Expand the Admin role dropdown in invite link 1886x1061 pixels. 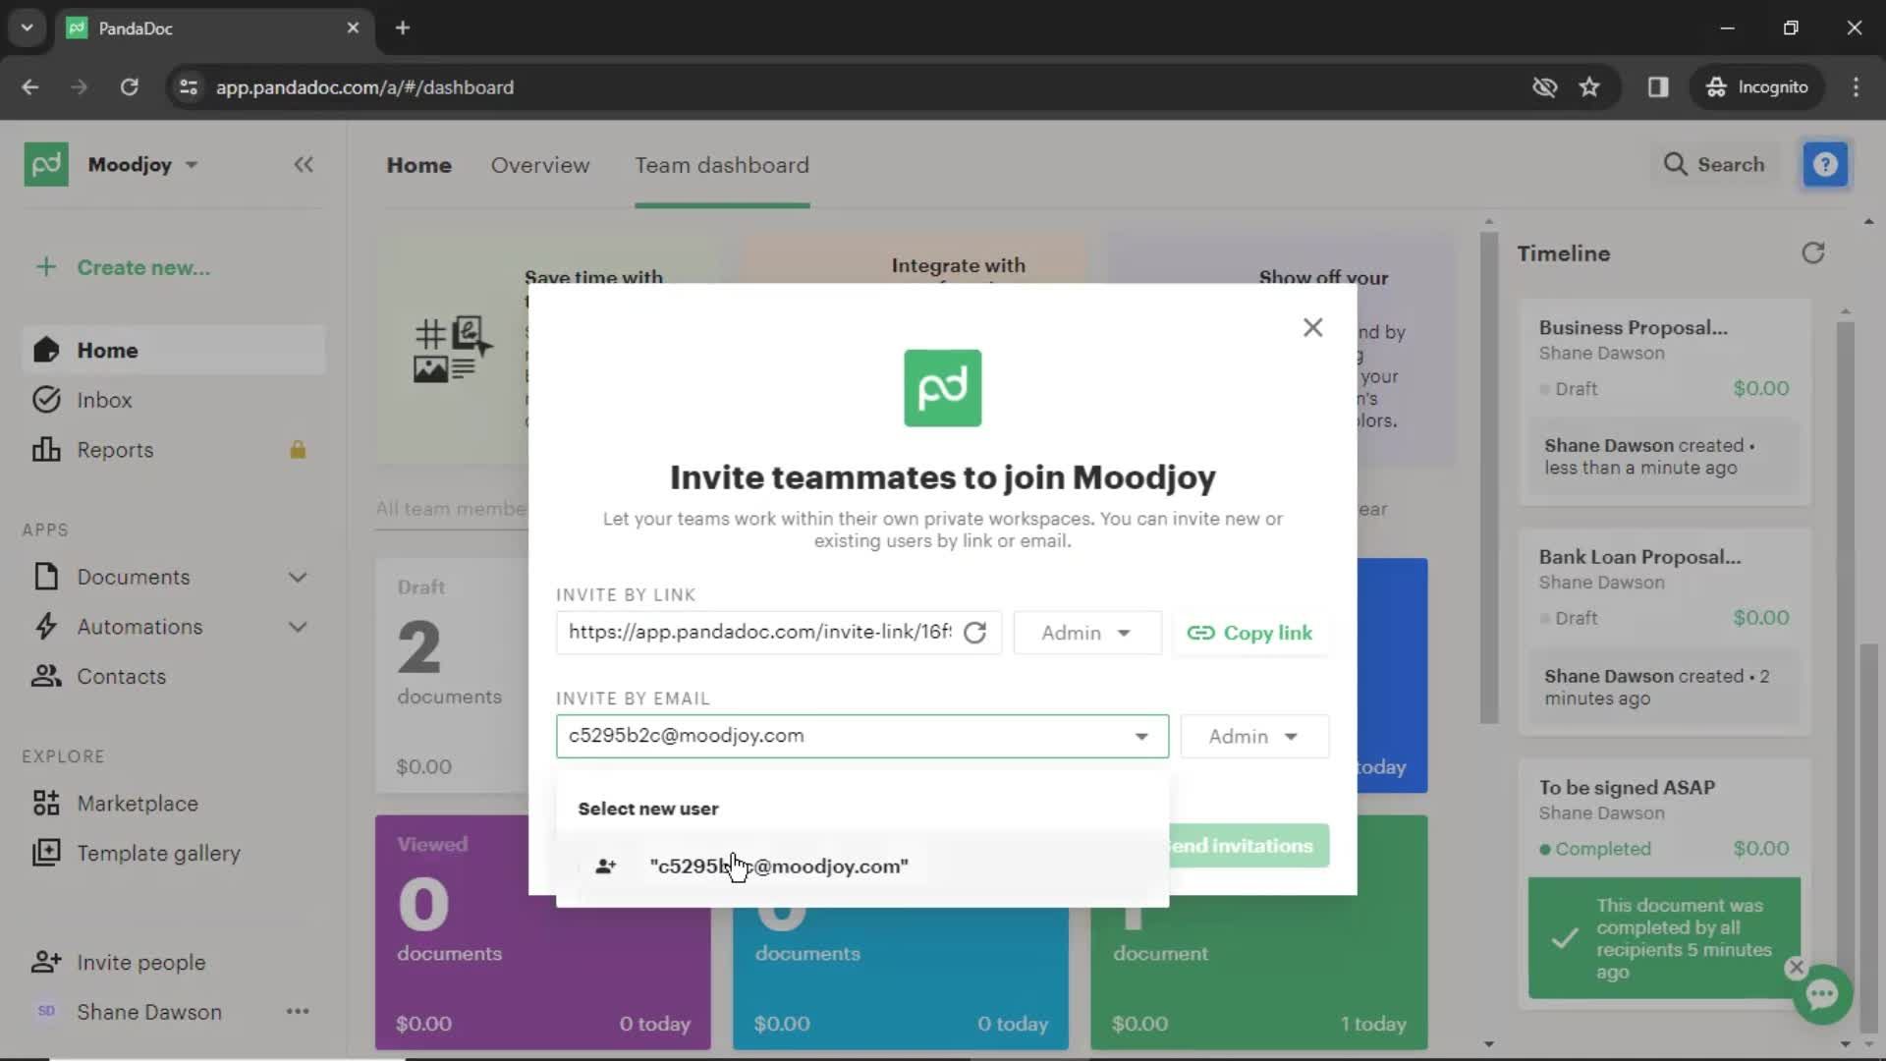click(1085, 633)
